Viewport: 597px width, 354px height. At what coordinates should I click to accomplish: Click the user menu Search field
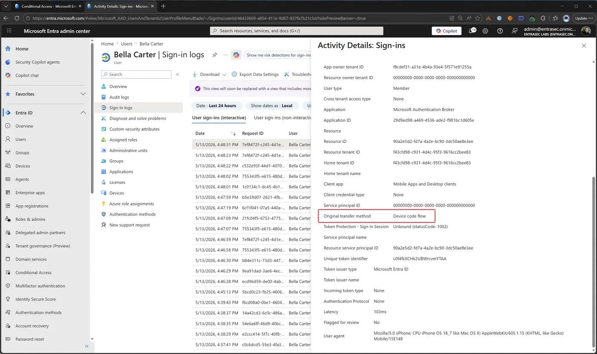[136, 75]
